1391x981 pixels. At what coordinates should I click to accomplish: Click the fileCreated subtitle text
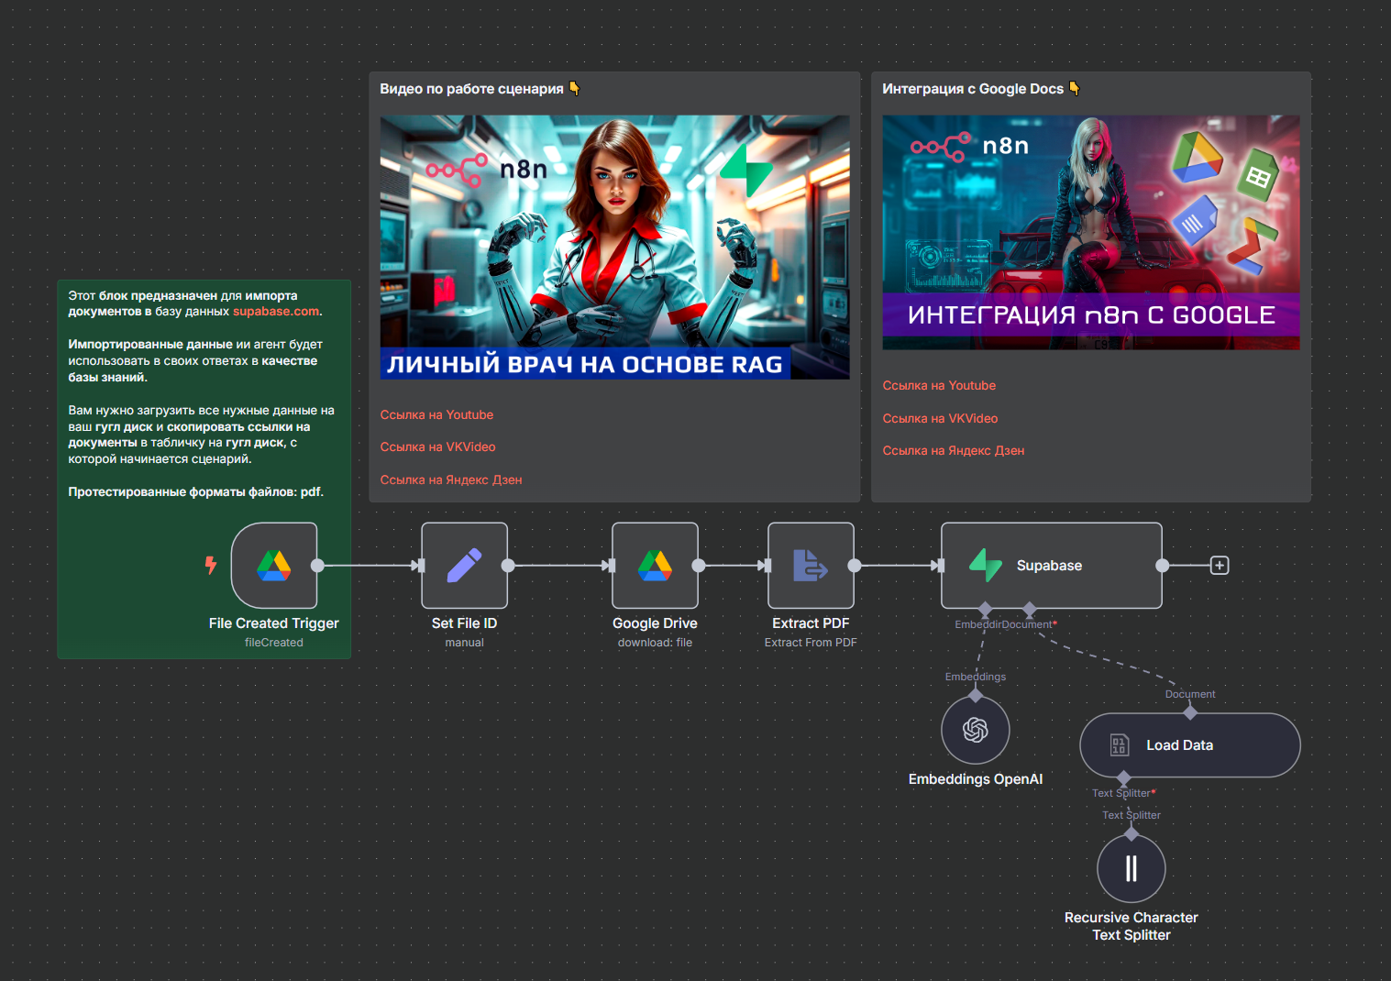[274, 643]
